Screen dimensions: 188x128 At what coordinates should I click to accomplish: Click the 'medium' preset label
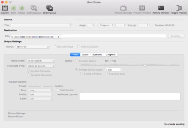pos(59,86)
